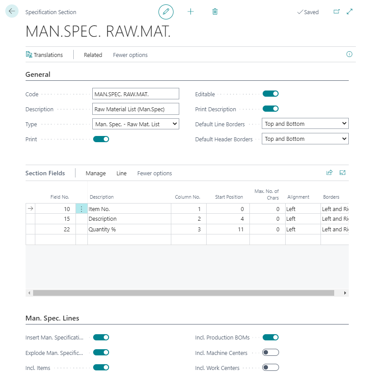Viewport: 381px width, 381px height.
Task: Select field number 15 cell
Action: 55,219
